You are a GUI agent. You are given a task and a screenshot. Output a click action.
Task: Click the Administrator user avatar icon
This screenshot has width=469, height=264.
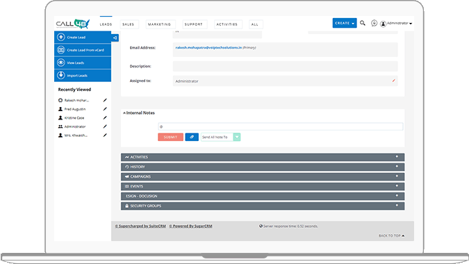(x=383, y=24)
